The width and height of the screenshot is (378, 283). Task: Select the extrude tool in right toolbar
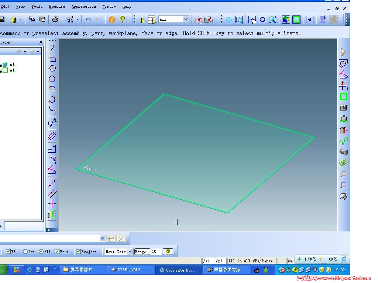(344, 119)
